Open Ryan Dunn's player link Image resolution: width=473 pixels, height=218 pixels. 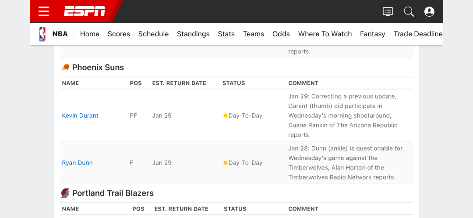point(77,163)
